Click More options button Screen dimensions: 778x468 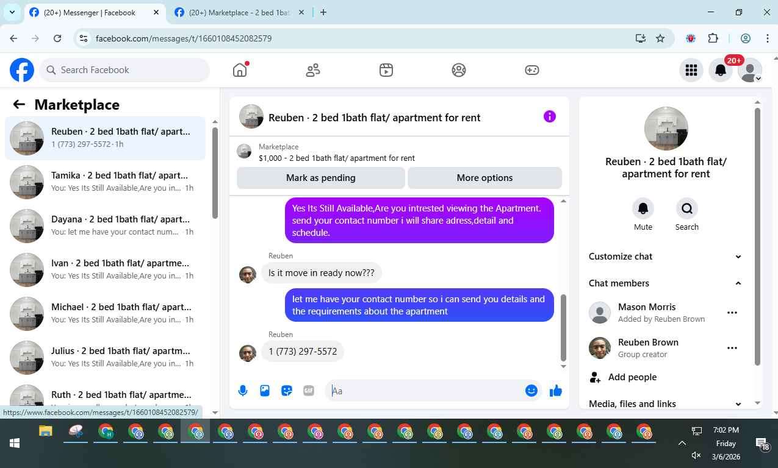coord(484,178)
